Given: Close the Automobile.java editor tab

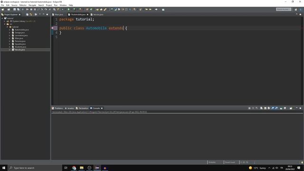Looking at the screenshot, I should tap(87, 15).
